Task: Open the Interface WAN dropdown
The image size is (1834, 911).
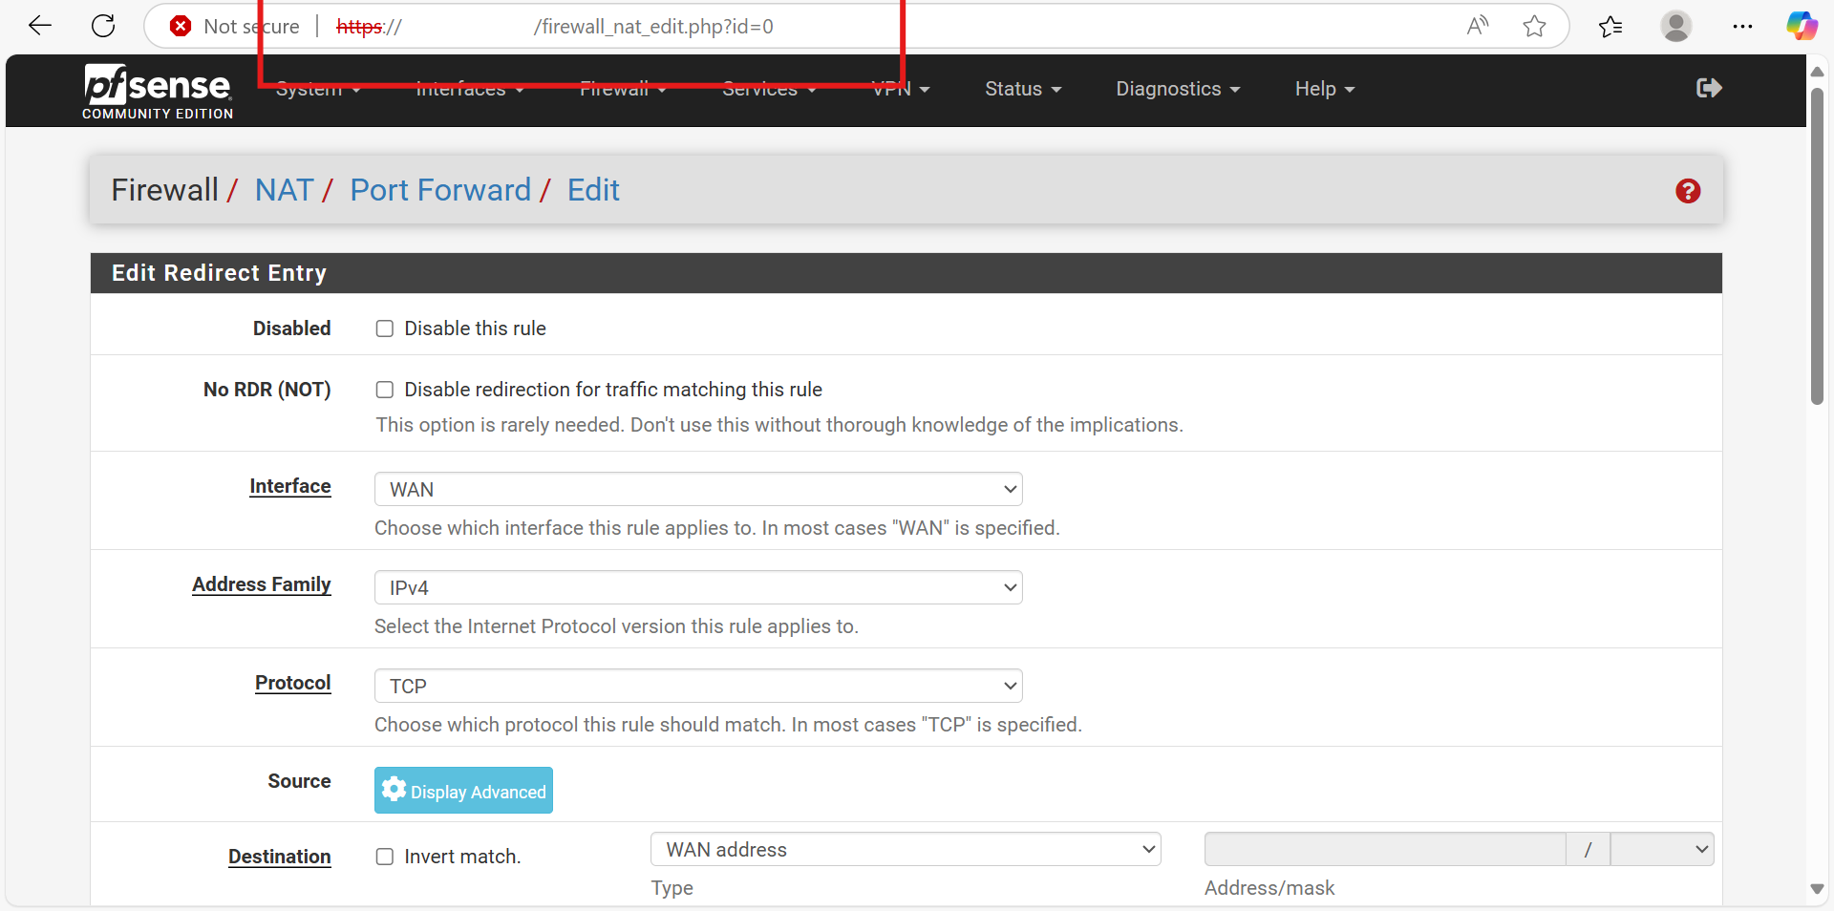Action: click(x=697, y=489)
